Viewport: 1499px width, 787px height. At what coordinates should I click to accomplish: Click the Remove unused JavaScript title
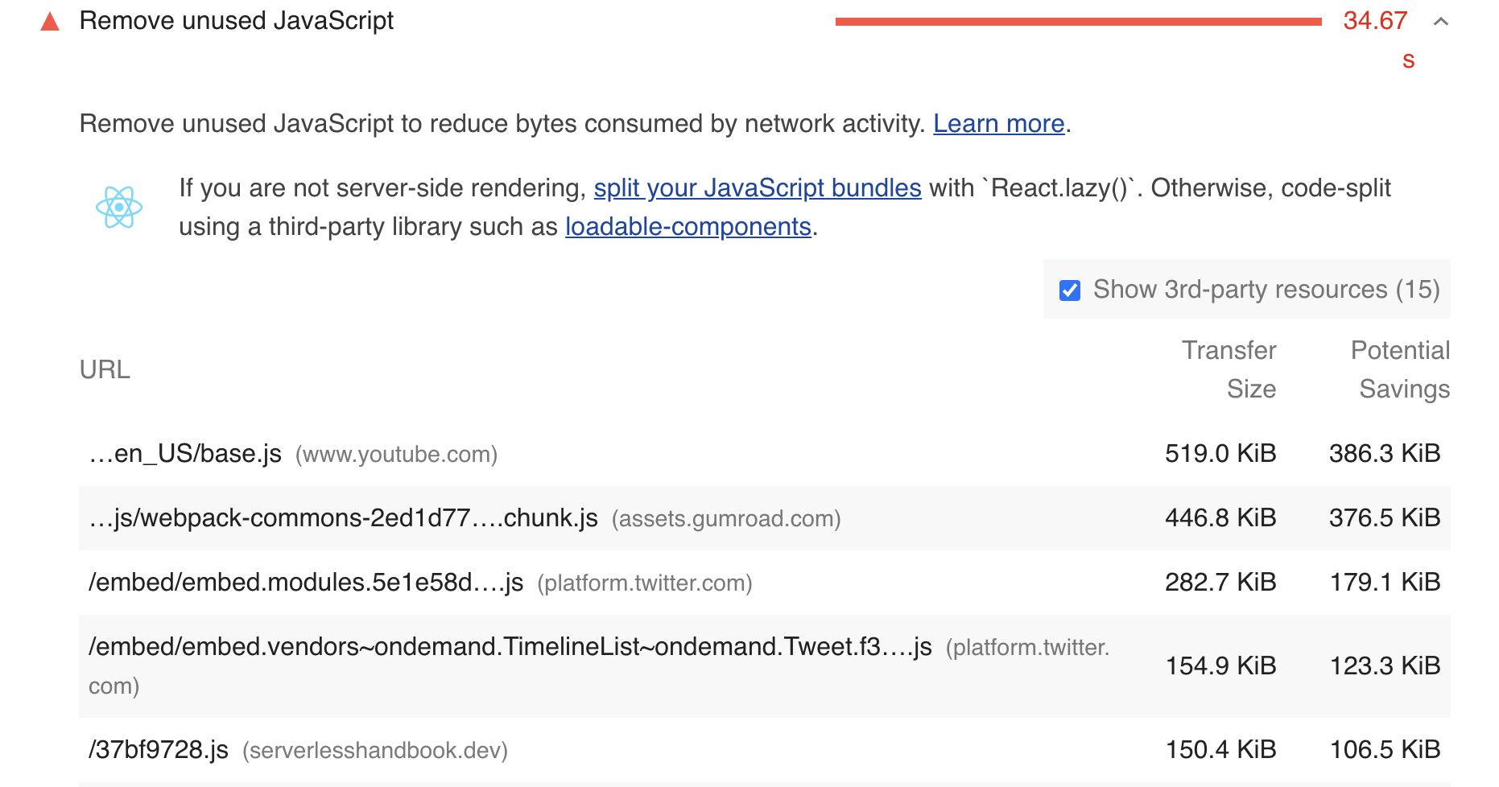(x=237, y=21)
